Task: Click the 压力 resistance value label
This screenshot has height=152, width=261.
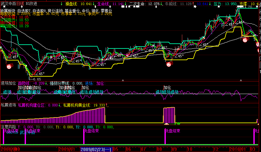Action: (x=225, y=4)
